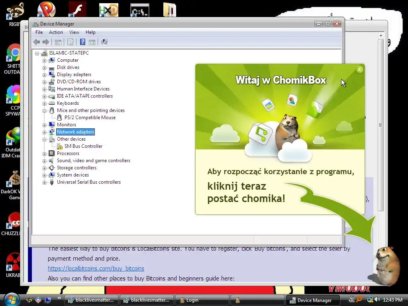
Task: Select the Network adapters tree item
Action: [x=75, y=132]
